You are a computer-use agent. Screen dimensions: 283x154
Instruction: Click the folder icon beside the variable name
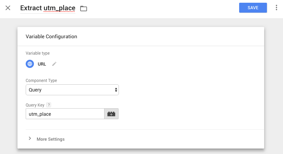click(84, 9)
